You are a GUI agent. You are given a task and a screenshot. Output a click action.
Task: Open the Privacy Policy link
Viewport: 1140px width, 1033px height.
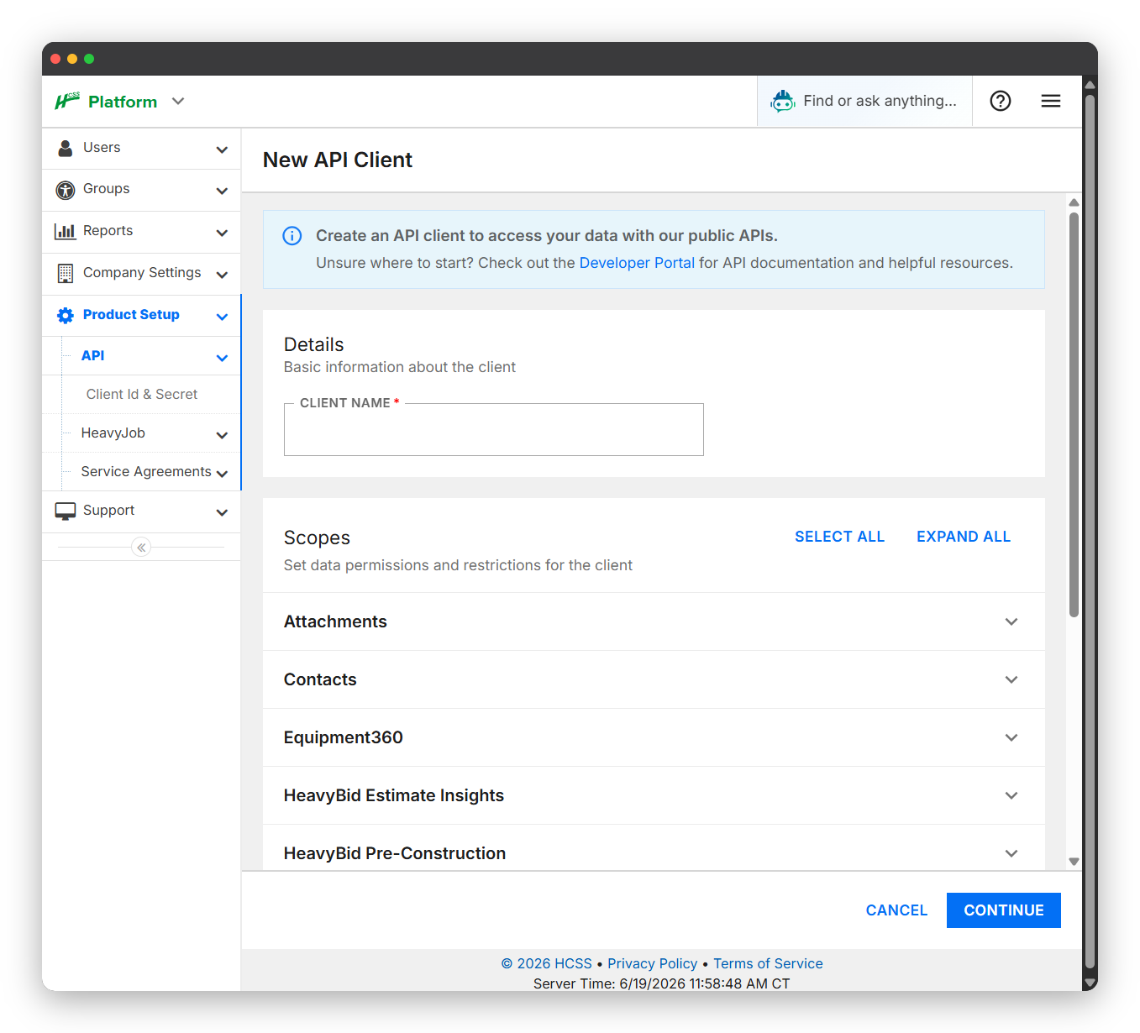coord(653,963)
